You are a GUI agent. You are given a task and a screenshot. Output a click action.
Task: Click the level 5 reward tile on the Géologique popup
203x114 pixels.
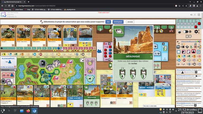point(122,73)
